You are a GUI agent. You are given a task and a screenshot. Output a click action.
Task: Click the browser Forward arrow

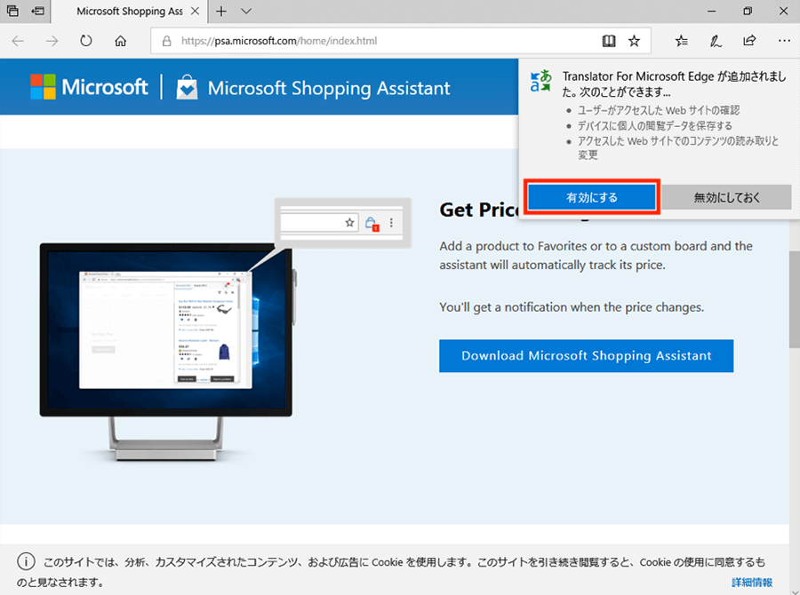(52, 41)
